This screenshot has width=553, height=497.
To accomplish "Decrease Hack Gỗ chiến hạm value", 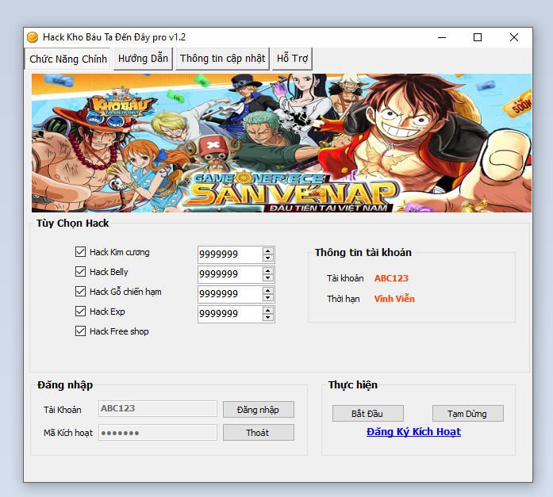I will [268, 299].
